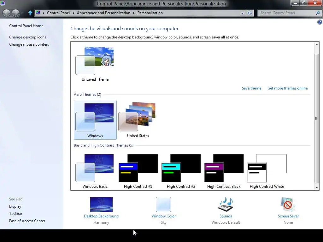Screen dimensions: 323x242
Task: Open Display under See also
Action: [x=15, y=206]
